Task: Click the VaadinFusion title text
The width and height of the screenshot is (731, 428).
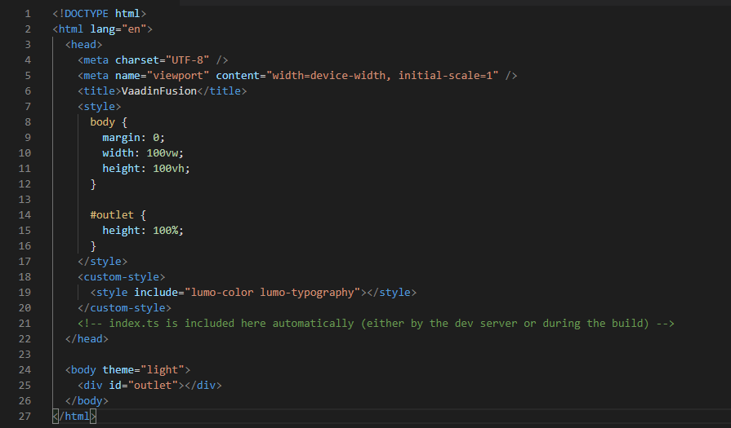Action: pos(159,91)
